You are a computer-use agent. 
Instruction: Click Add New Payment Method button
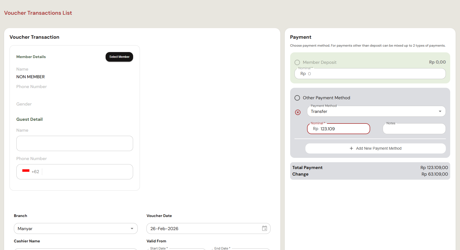coord(375,148)
